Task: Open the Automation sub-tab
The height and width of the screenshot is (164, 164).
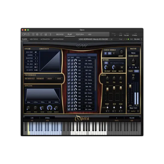Action: click(45, 39)
